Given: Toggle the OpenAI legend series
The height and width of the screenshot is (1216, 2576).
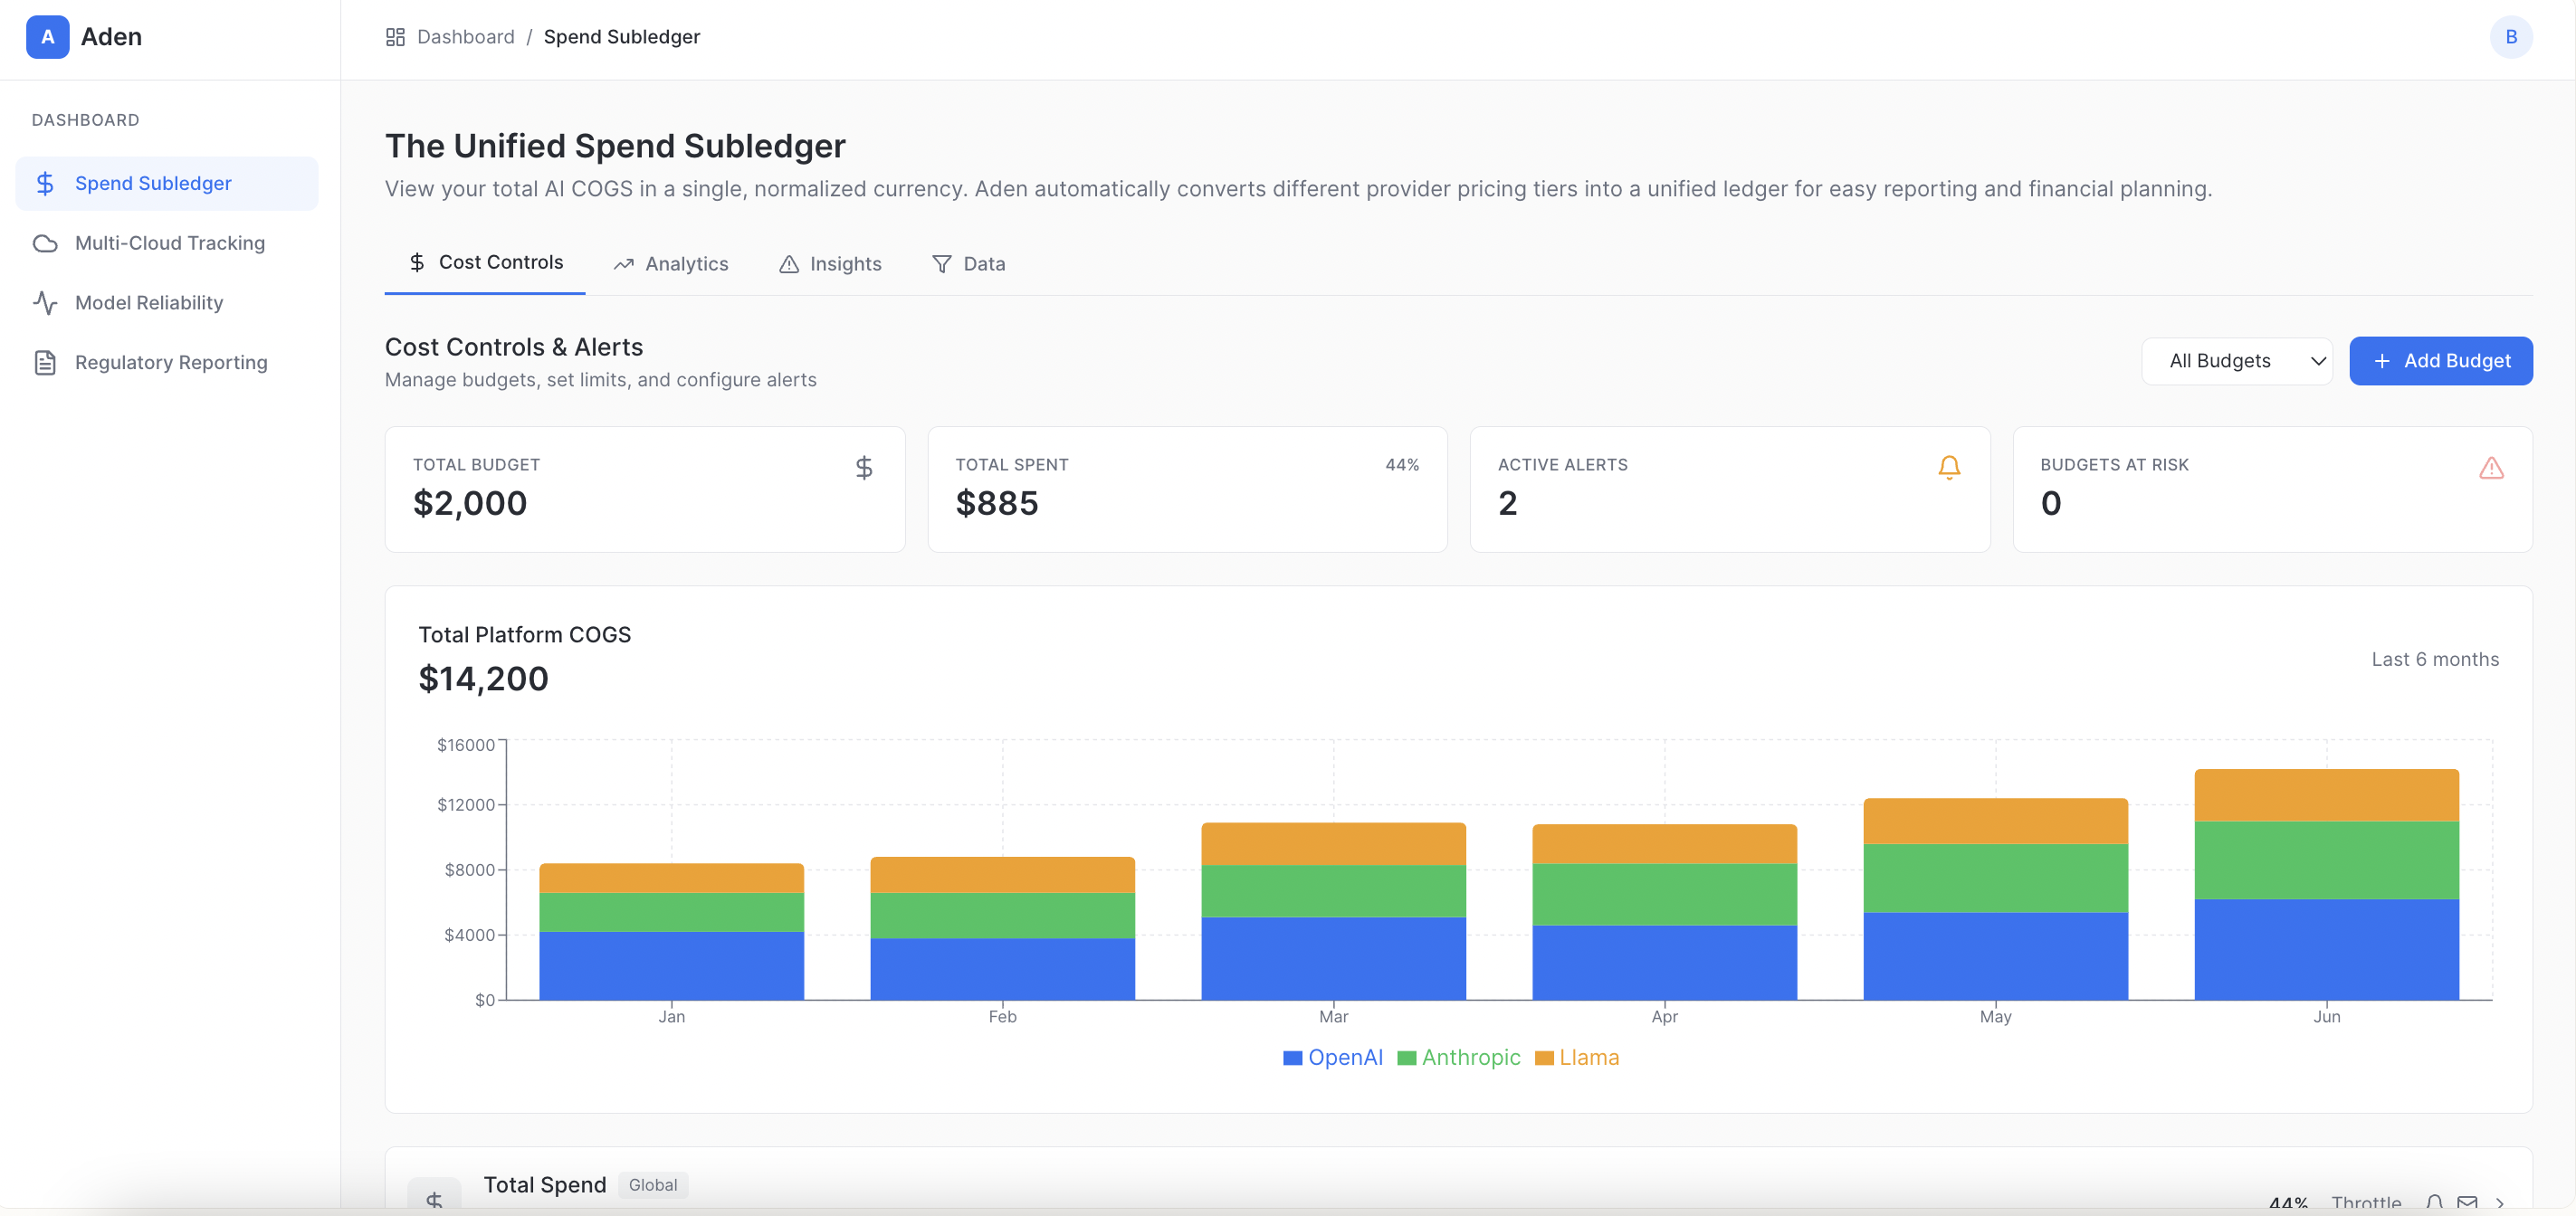Looking at the screenshot, I should pyautogui.click(x=1333, y=1057).
